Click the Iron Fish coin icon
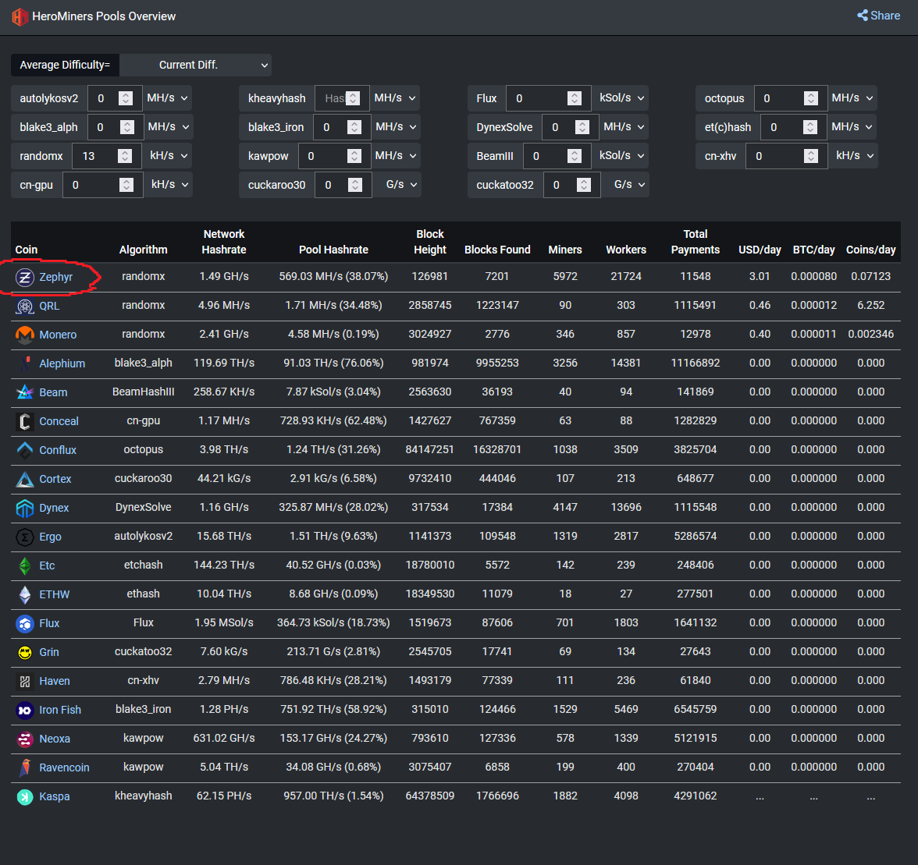The height and width of the screenshot is (865, 918). (x=25, y=710)
